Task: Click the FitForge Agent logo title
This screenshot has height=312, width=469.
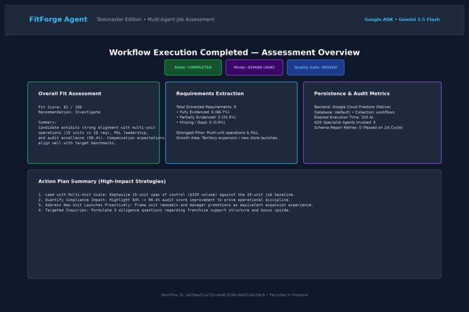Action: (x=58, y=19)
